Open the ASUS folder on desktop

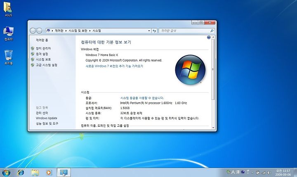tap(8, 9)
